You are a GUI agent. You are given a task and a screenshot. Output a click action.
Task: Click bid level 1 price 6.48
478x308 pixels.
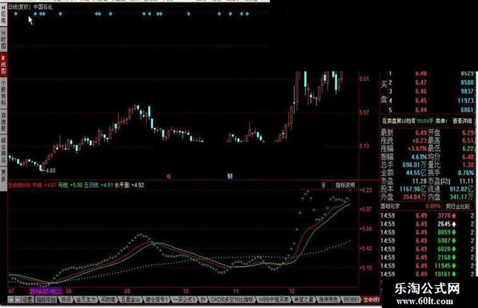[421, 73]
